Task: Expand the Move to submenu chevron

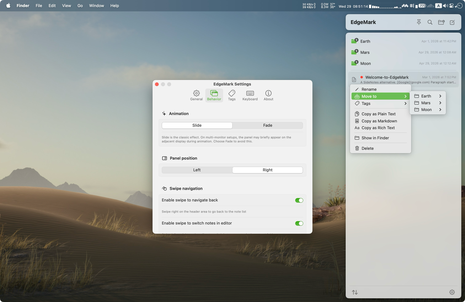Action: (406, 96)
